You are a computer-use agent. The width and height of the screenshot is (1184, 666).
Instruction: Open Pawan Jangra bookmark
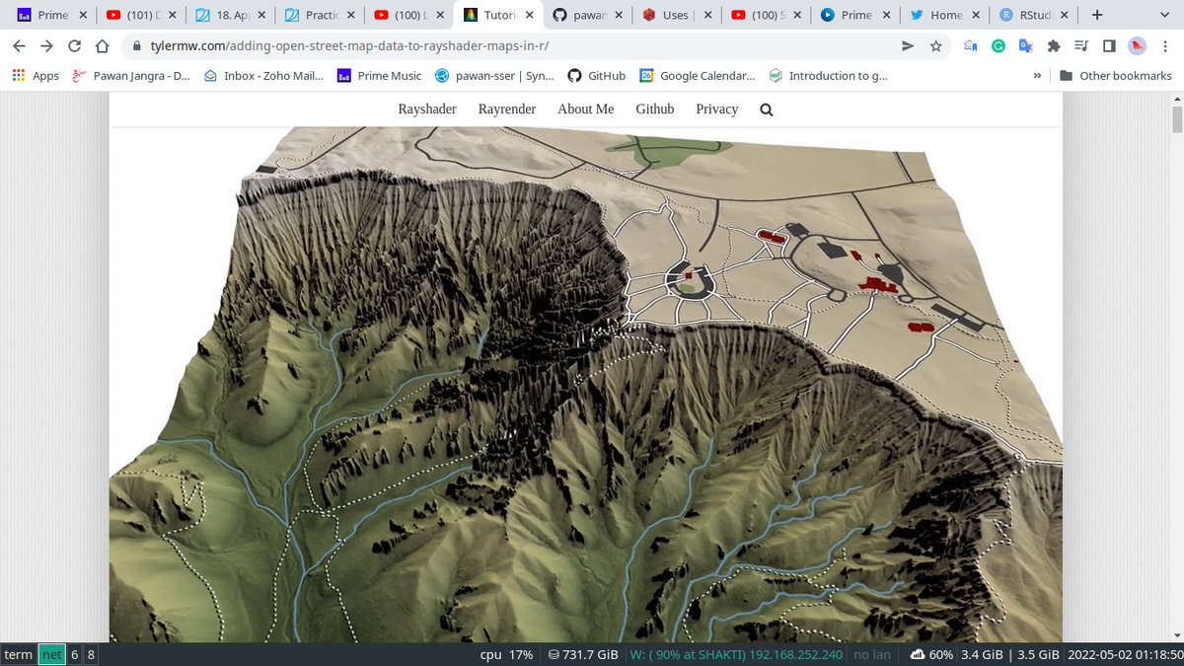click(x=131, y=76)
